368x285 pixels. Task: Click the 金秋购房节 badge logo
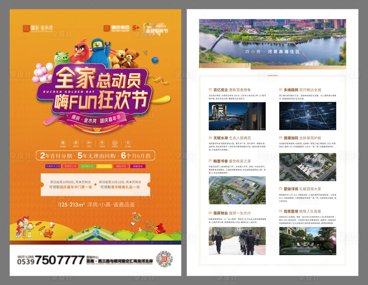156,29
